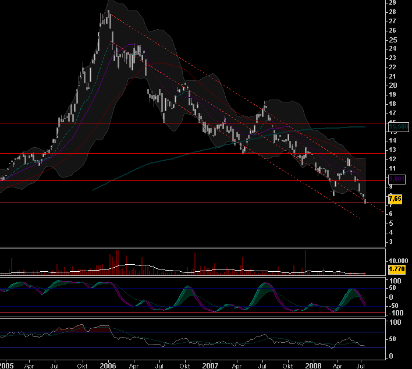
Task: Click the 100 level on oscillator scale
Action: (x=396, y=281)
